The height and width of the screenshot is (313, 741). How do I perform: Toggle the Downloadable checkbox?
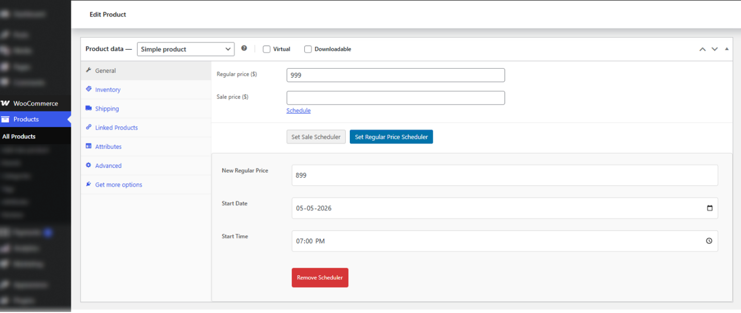coord(308,49)
